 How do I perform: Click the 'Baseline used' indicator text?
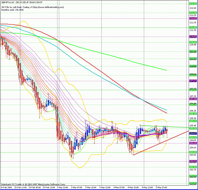pyautogui.click(x=12, y=10)
